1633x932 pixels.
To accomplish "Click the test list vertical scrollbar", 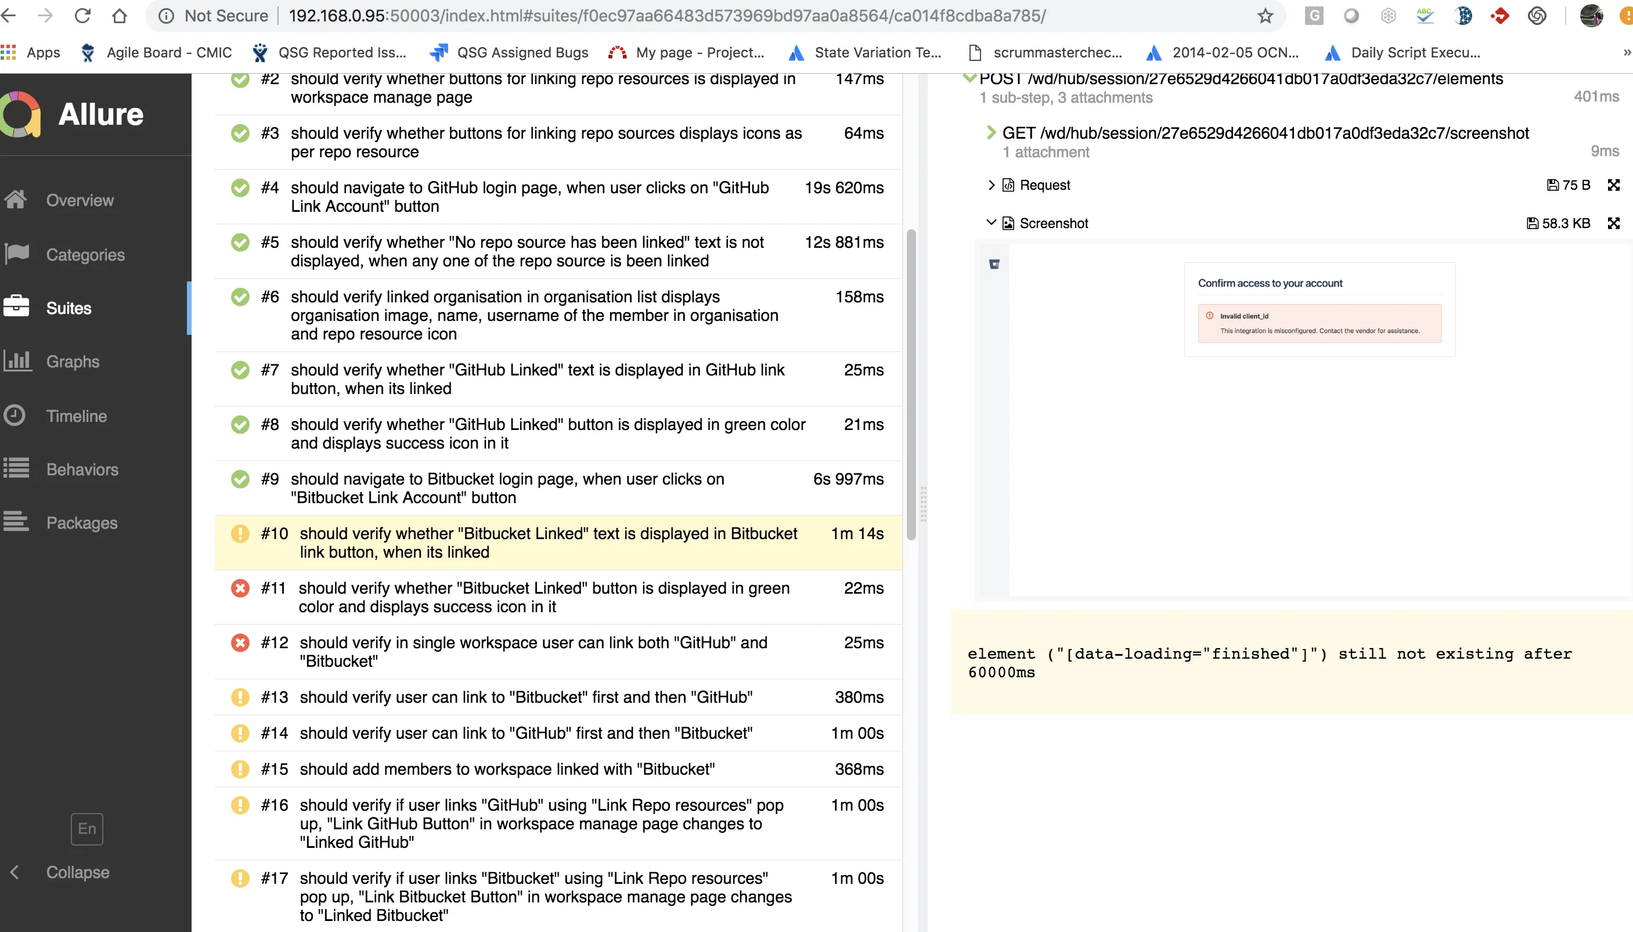I will (x=911, y=384).
